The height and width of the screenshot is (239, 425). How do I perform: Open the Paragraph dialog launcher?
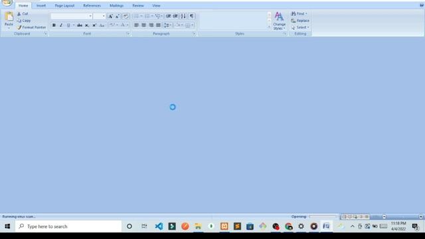(194, 34)
